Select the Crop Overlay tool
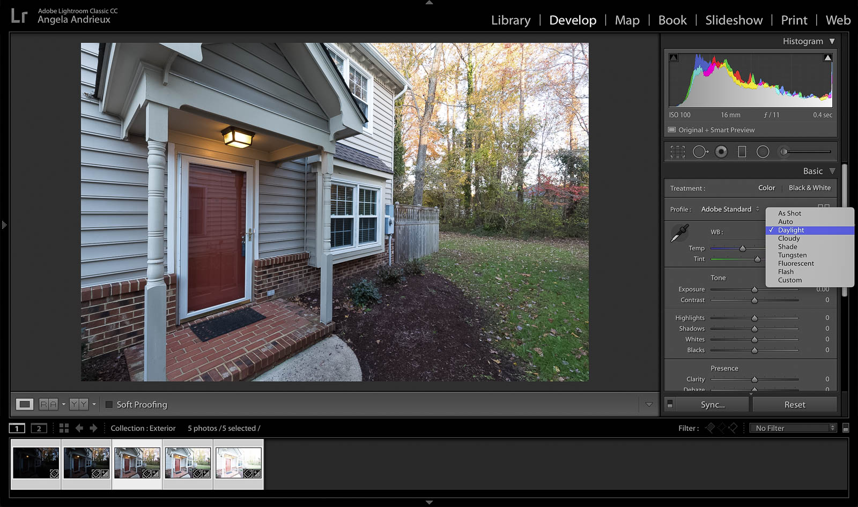Screen dimensions: 858x507 [x=677, y=152]
